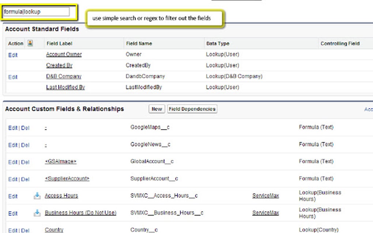Image resolution: width=373 pixels, height=233 pixels.
Task: Delete the GoogleNews__c field
Action: pos(25,145)
